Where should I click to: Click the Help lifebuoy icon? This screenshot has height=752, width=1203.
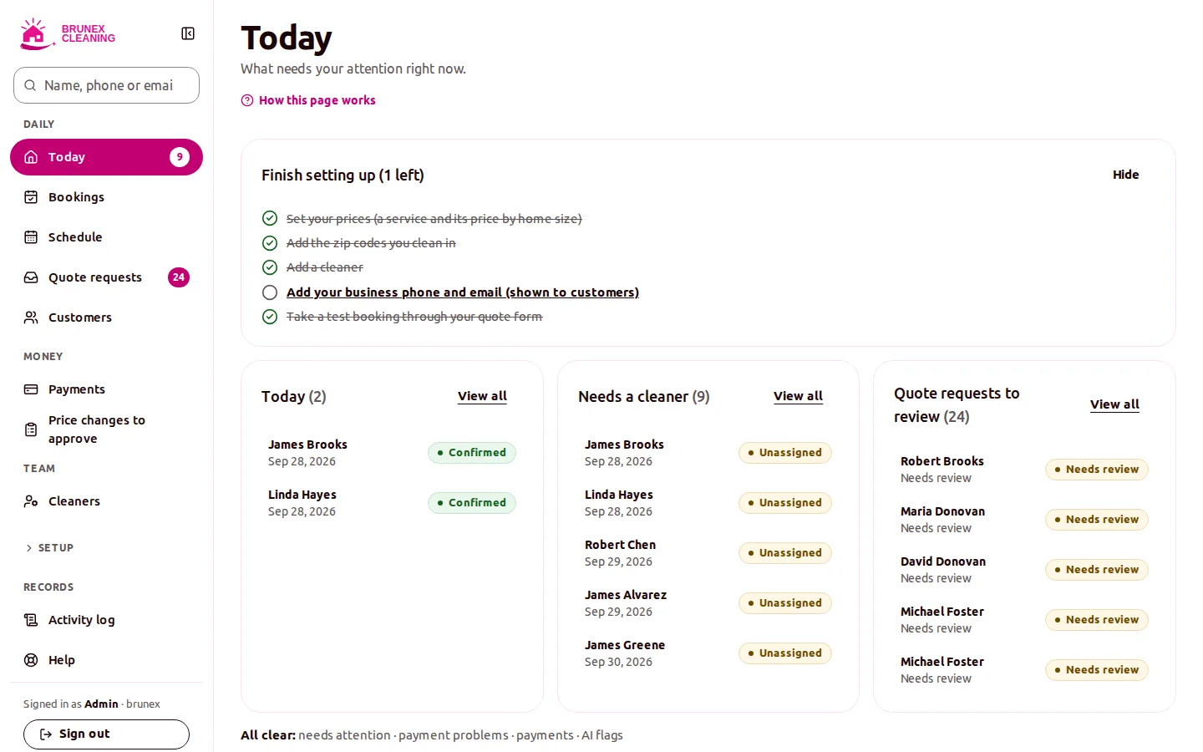(31, 660)
